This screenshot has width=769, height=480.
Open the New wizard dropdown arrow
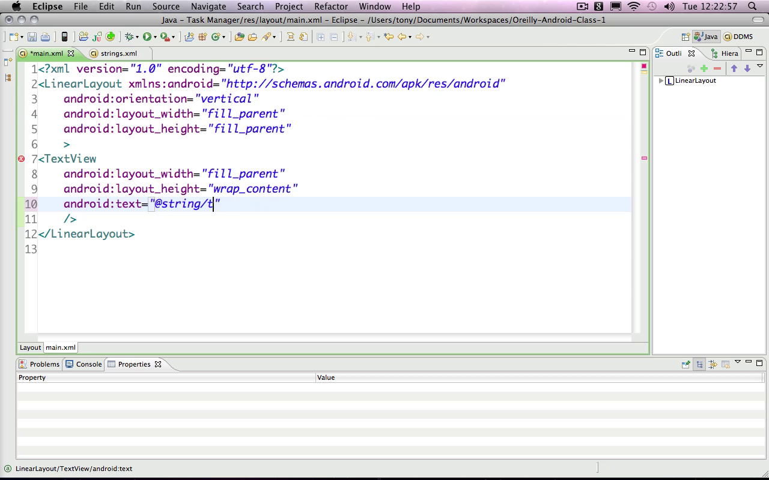pos(21,37)
